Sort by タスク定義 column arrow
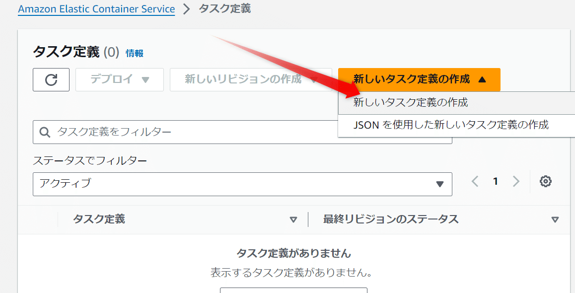Viewport: 575px width, 293px height. click(x=293, y=220)
